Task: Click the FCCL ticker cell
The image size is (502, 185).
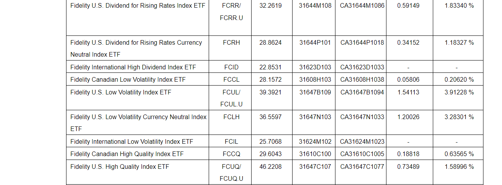Action: 231,80
